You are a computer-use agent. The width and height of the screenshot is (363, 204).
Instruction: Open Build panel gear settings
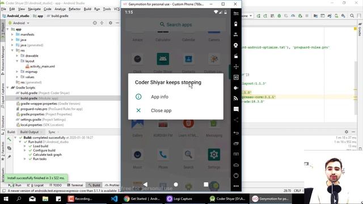pyautogui.click(x=347, y=131)
